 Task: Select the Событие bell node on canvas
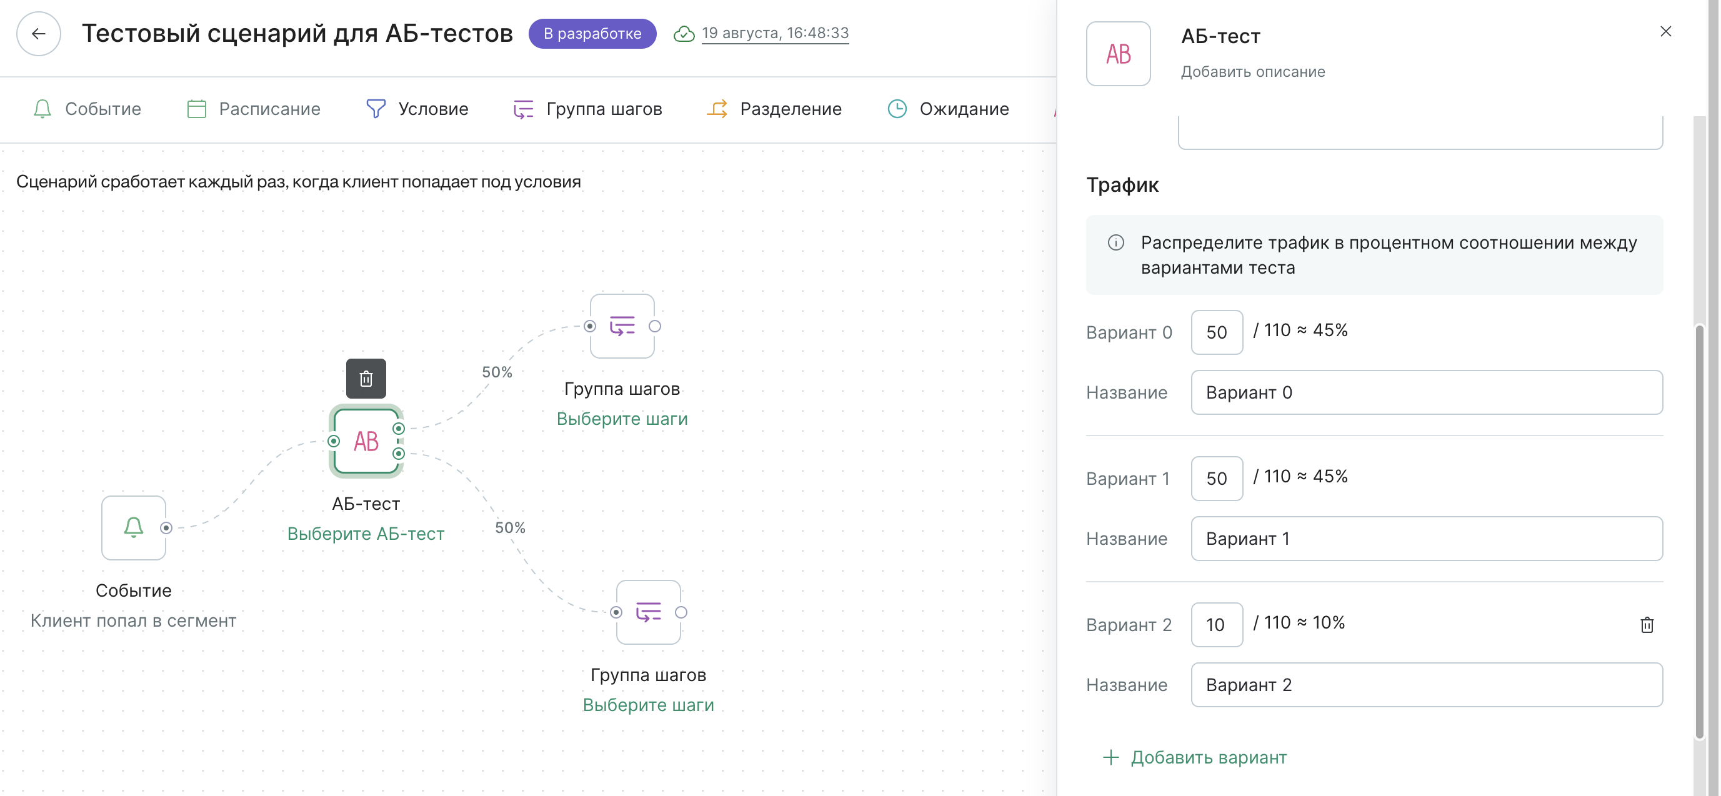coord(134,527)
